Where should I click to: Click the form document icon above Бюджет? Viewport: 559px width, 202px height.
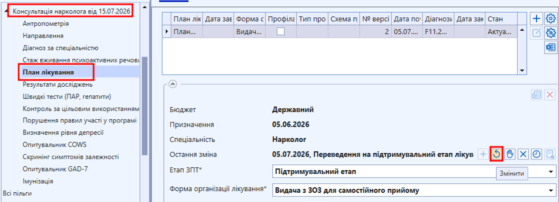[x=537, y=95]
